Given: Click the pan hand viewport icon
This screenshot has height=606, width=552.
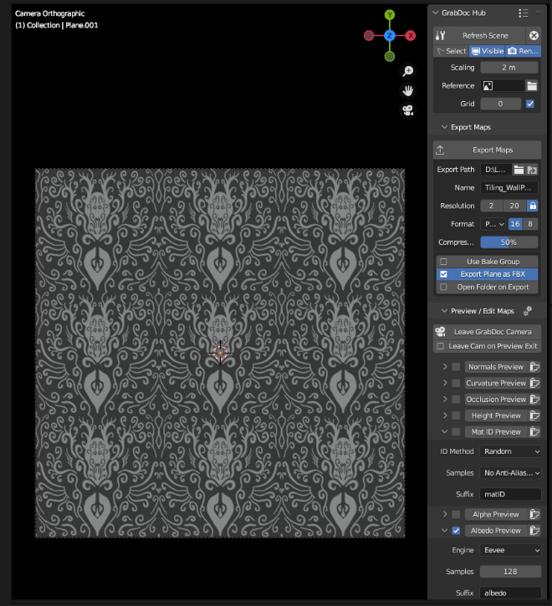Looking at the screenshot, I should click(407, 91).
